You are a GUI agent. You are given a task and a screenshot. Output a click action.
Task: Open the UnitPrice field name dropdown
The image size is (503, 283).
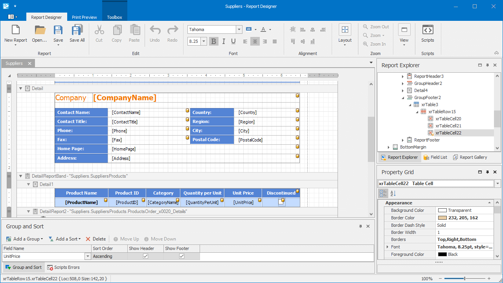tap(88, 256)
